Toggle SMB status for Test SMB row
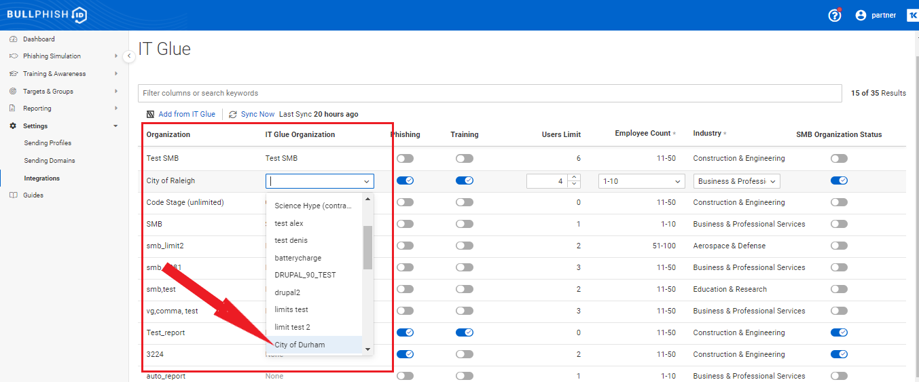This screenshot has height=382, width=919. (839, 159)
